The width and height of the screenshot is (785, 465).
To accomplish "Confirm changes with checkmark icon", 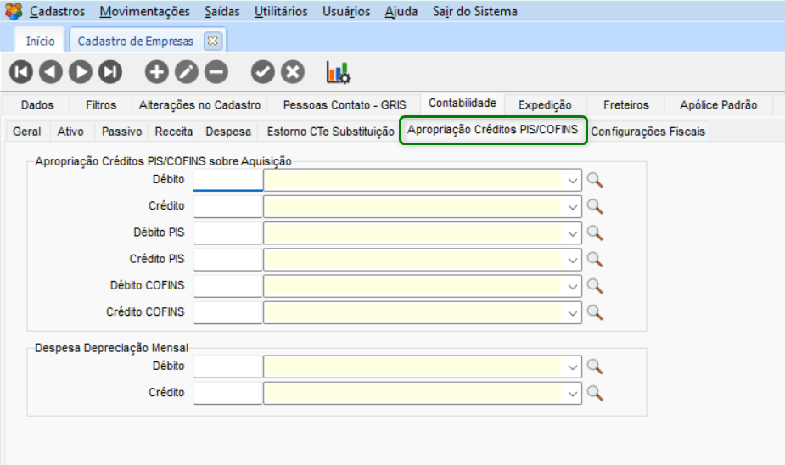I will click(263, 72).
